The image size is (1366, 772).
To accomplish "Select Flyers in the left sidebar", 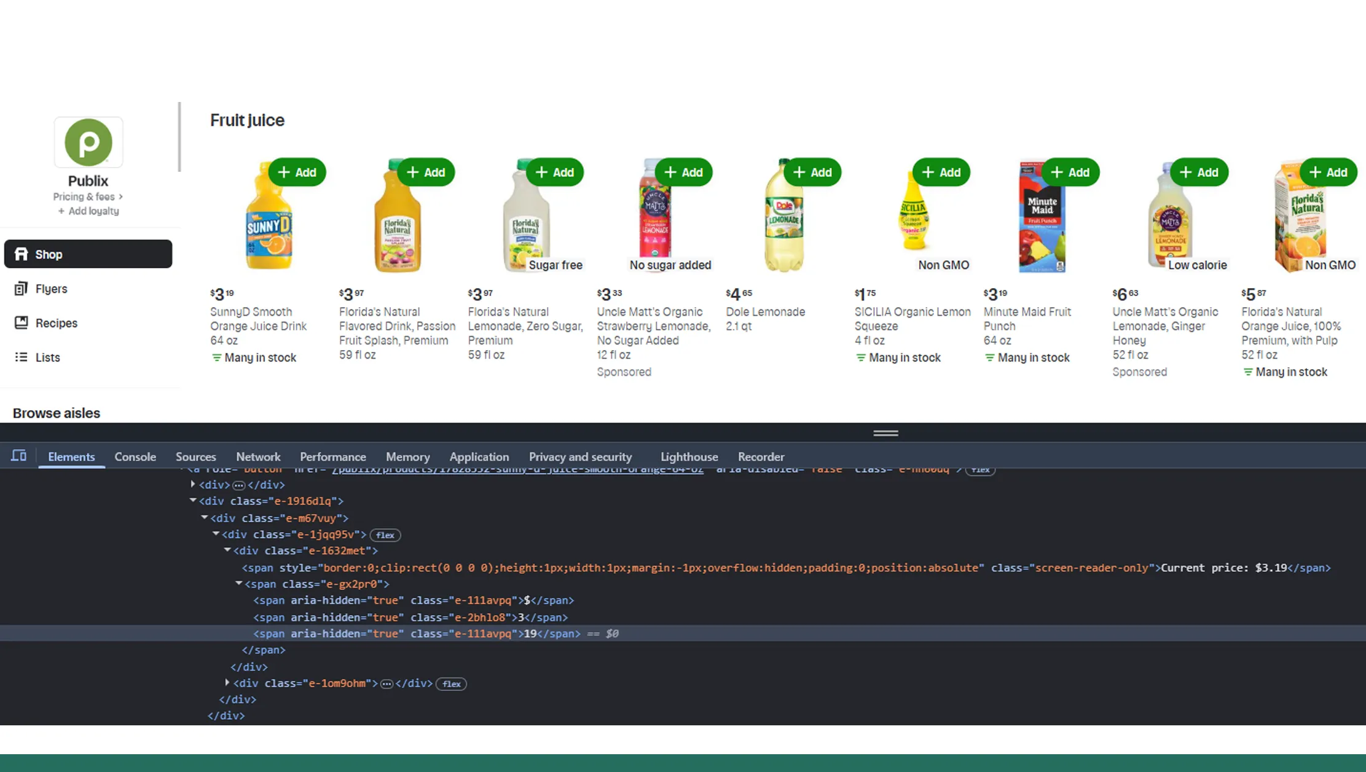I will (52, 289).
